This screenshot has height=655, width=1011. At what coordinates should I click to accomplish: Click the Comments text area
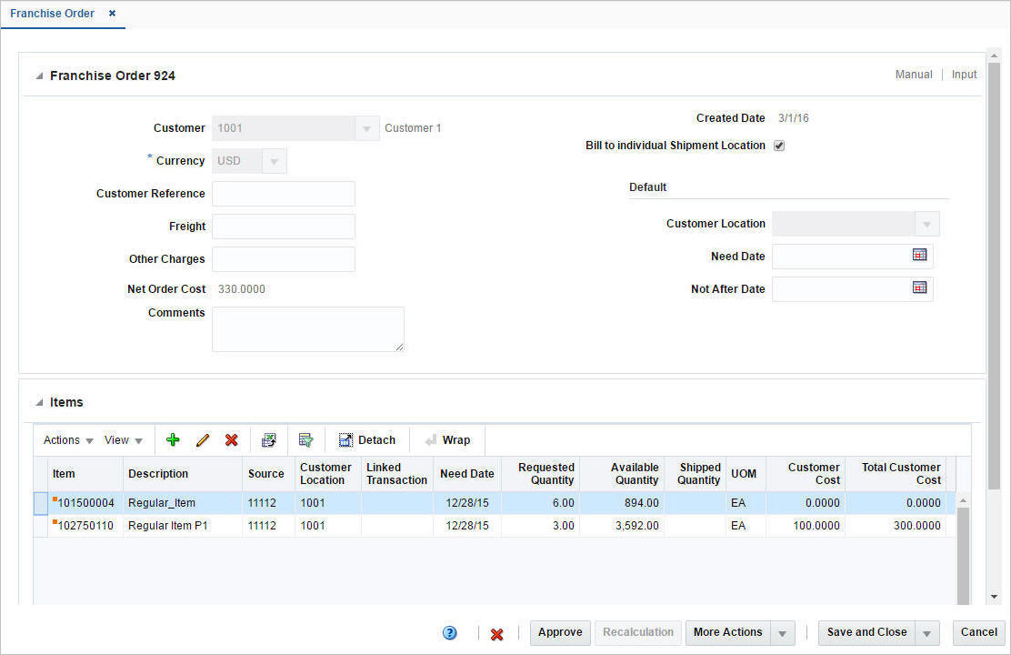point(308,329)
